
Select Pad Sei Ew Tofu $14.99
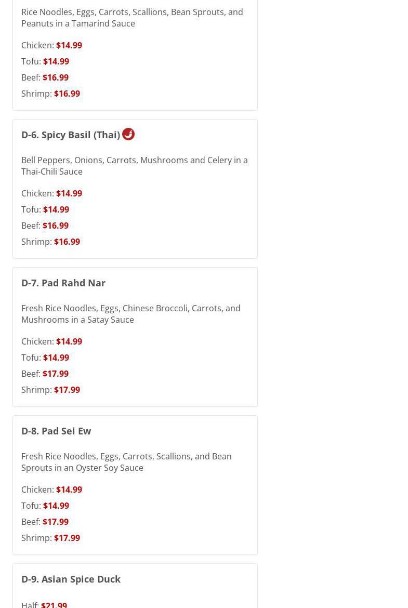(x=56, y=506)
